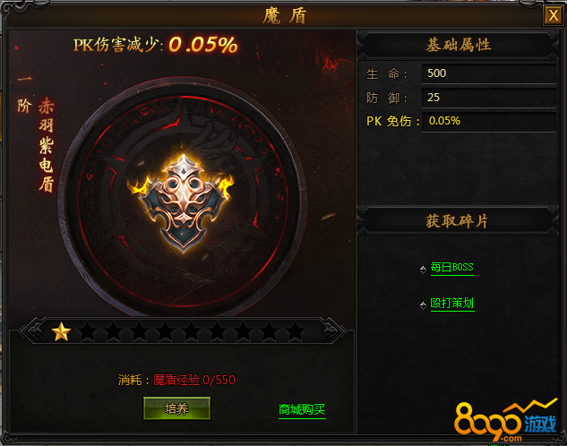Image resolution: width=567 pixels, height=446 pixels.
Task: Click the last dark star in row
Action: 296,331
